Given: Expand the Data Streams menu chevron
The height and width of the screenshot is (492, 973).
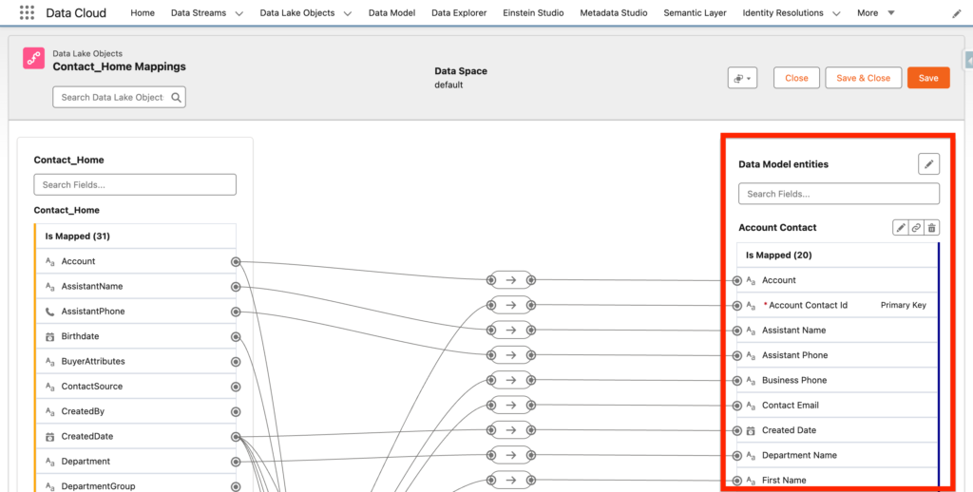Looking at the screenshot, I should pos(238,14).
